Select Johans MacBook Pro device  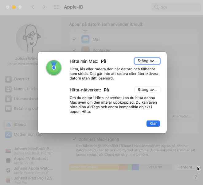click(29, 150)
